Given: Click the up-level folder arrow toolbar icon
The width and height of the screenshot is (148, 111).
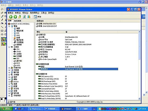Looking at the screenshot, I should point(20,17).
